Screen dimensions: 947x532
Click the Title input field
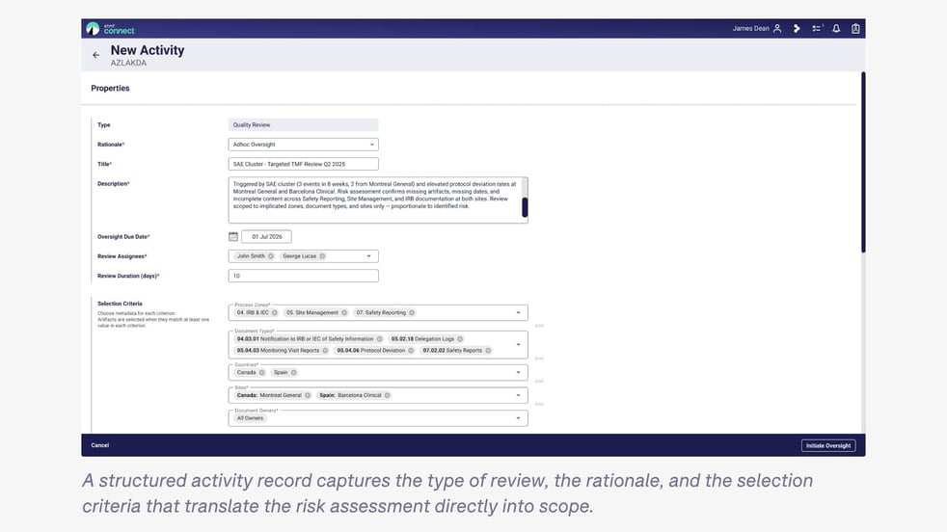point(303,164)
